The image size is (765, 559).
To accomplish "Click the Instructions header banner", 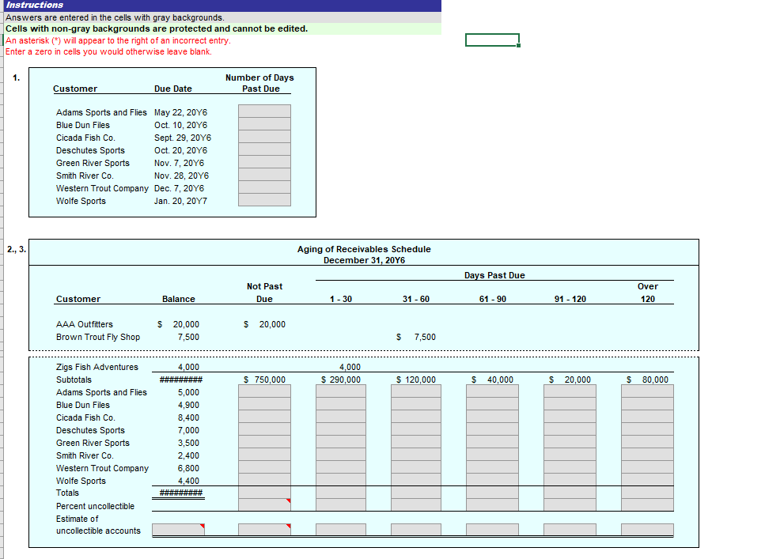I will click(40, 6).
